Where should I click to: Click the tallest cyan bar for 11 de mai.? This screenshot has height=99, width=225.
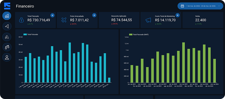point(70,62)
